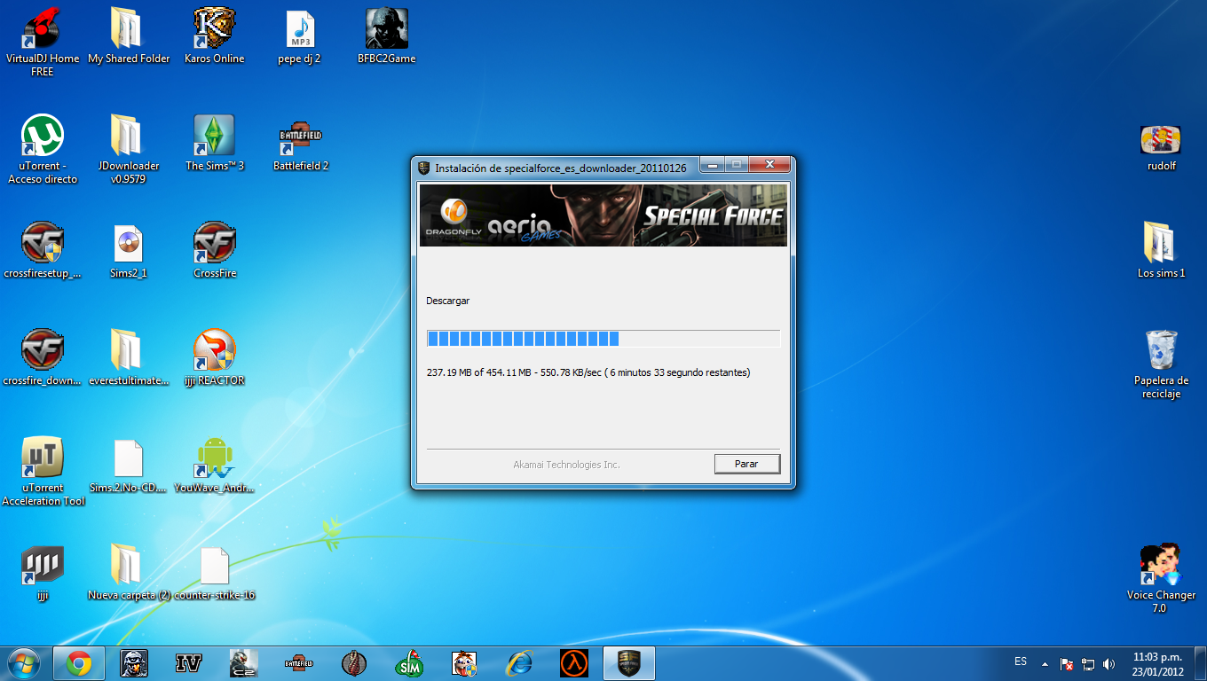Image resolution: width=1207 pixels, height=681 pixels.
Task: Click the Show desktop strip beside the clock
Action: pyautogui.click(x=1200, y=663)
